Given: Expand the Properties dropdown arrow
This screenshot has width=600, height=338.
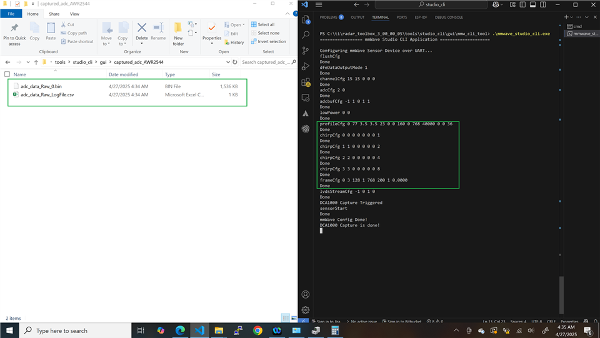Looking at the screenshot, I should 212,43.
